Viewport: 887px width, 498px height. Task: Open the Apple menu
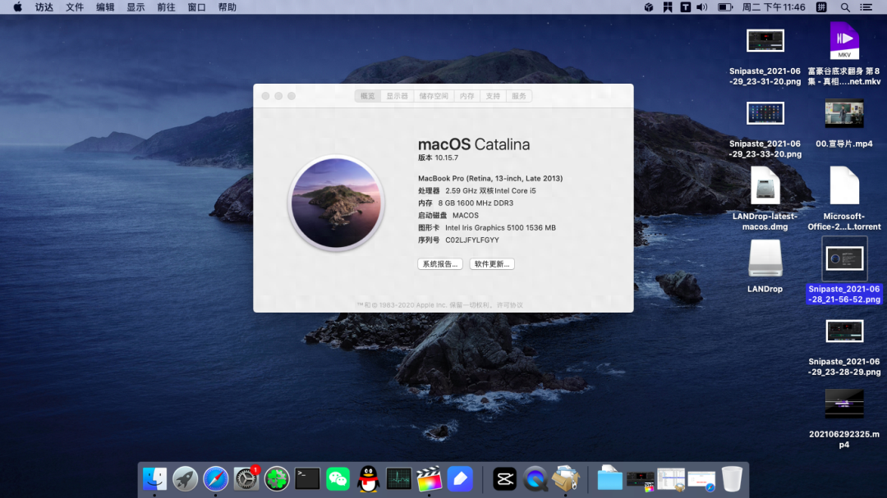[x=17, y=7]
